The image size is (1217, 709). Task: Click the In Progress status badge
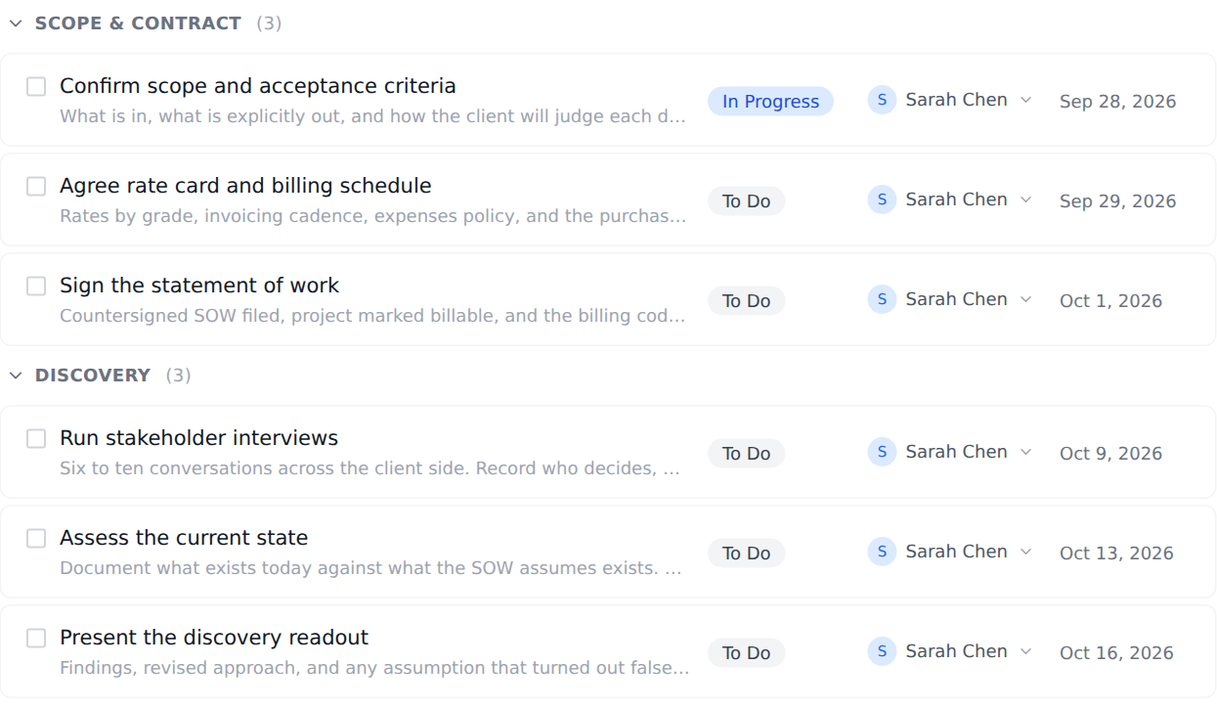tap(770, 102)
